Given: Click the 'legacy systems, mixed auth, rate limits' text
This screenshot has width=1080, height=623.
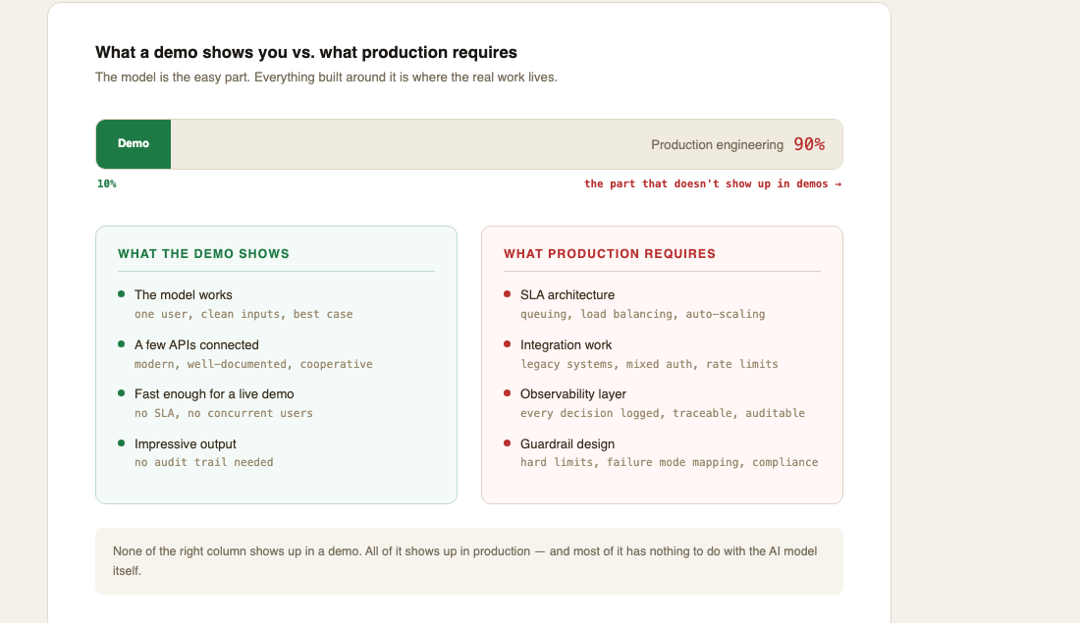Looking at the screenshot, I should coord(649,364).
